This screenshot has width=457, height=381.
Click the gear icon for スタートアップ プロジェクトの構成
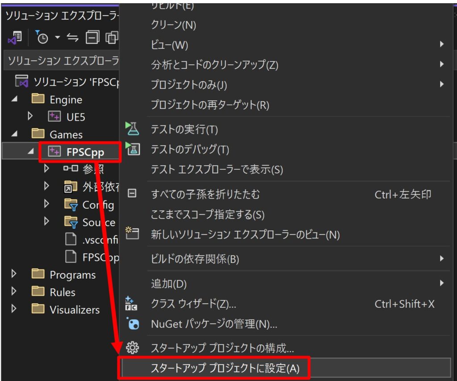132,348
